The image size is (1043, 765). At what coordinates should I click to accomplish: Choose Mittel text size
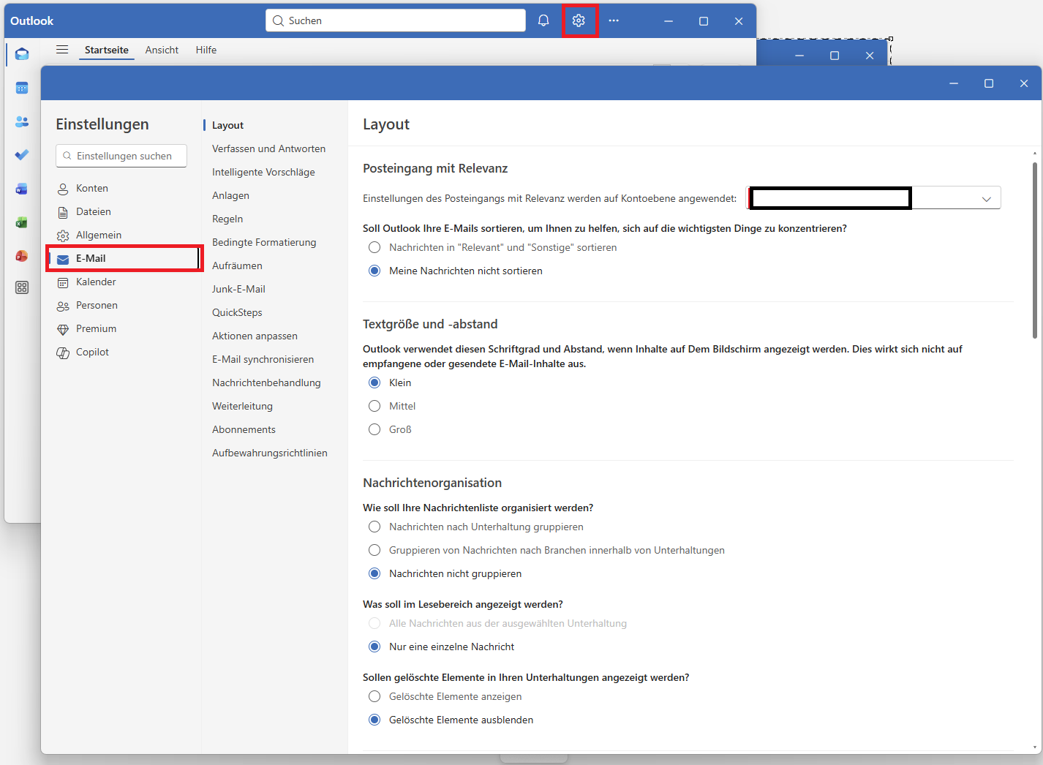374,406
